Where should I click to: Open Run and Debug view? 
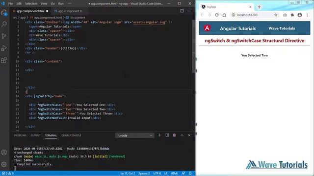click(x=4, y=48)
